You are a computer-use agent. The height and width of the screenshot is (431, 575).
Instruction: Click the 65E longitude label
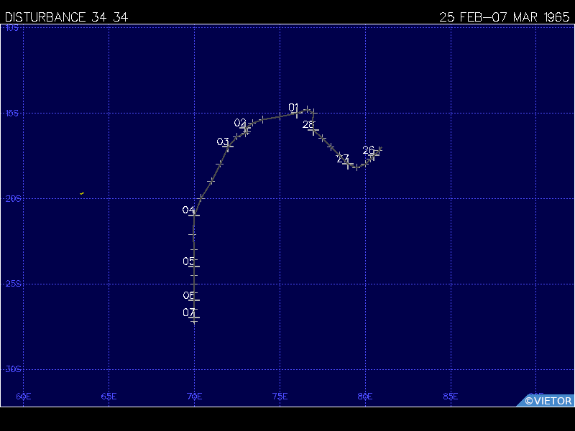click(x=109, y=397)
